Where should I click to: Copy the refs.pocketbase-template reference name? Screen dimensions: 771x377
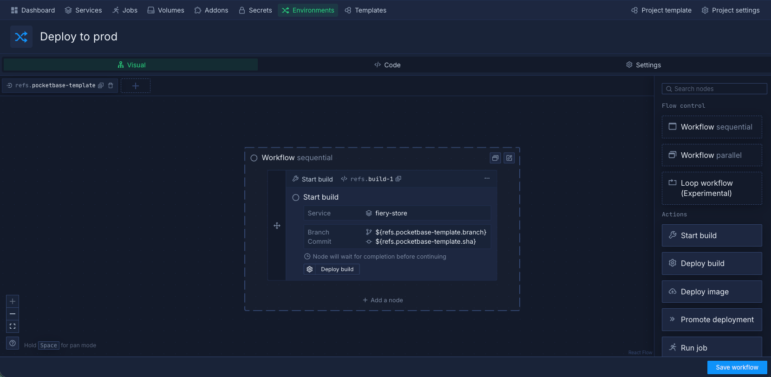pyautogui.click(x=101, y=85)
